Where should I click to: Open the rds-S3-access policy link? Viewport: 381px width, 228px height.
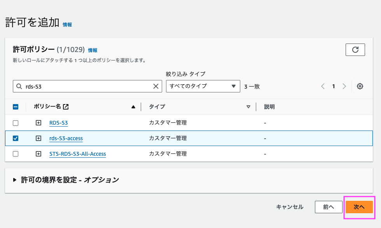(66, 138)
